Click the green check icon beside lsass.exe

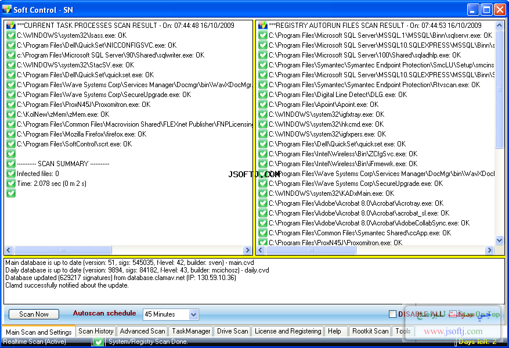click(10, 35)
